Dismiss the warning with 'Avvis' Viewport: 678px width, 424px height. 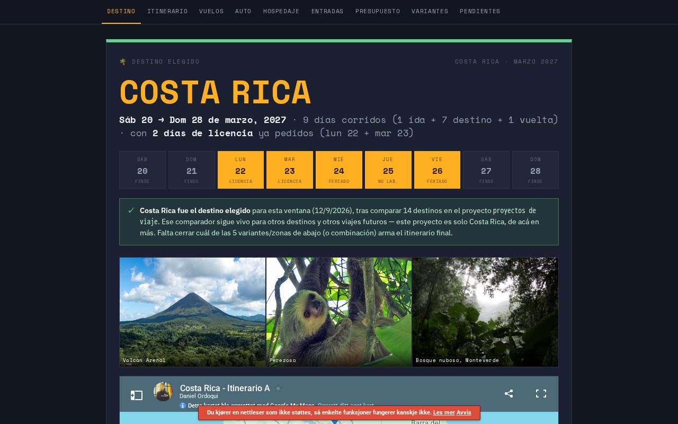point(463,412)
